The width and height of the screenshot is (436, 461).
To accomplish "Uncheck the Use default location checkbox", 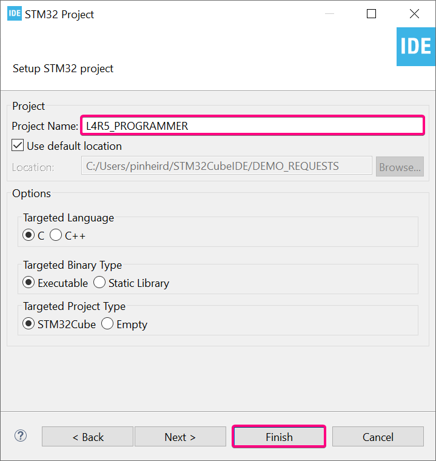I will click(18, 146).
